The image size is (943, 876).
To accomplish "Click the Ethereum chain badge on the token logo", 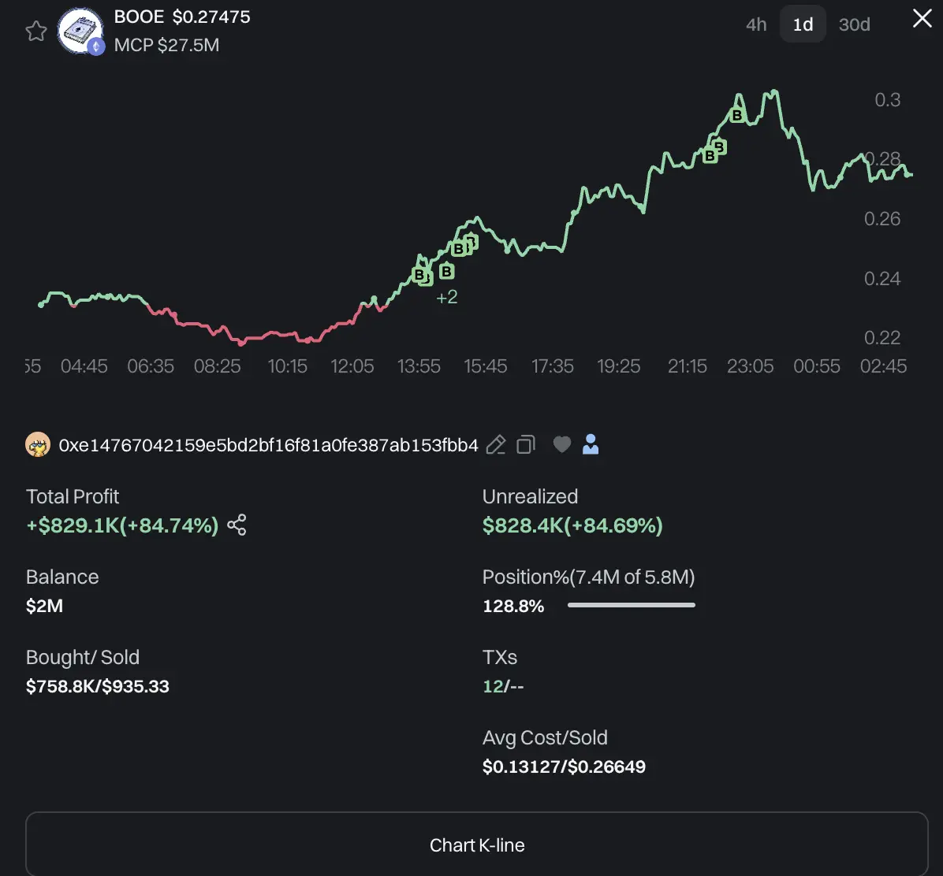I will (x=96, y=46).
